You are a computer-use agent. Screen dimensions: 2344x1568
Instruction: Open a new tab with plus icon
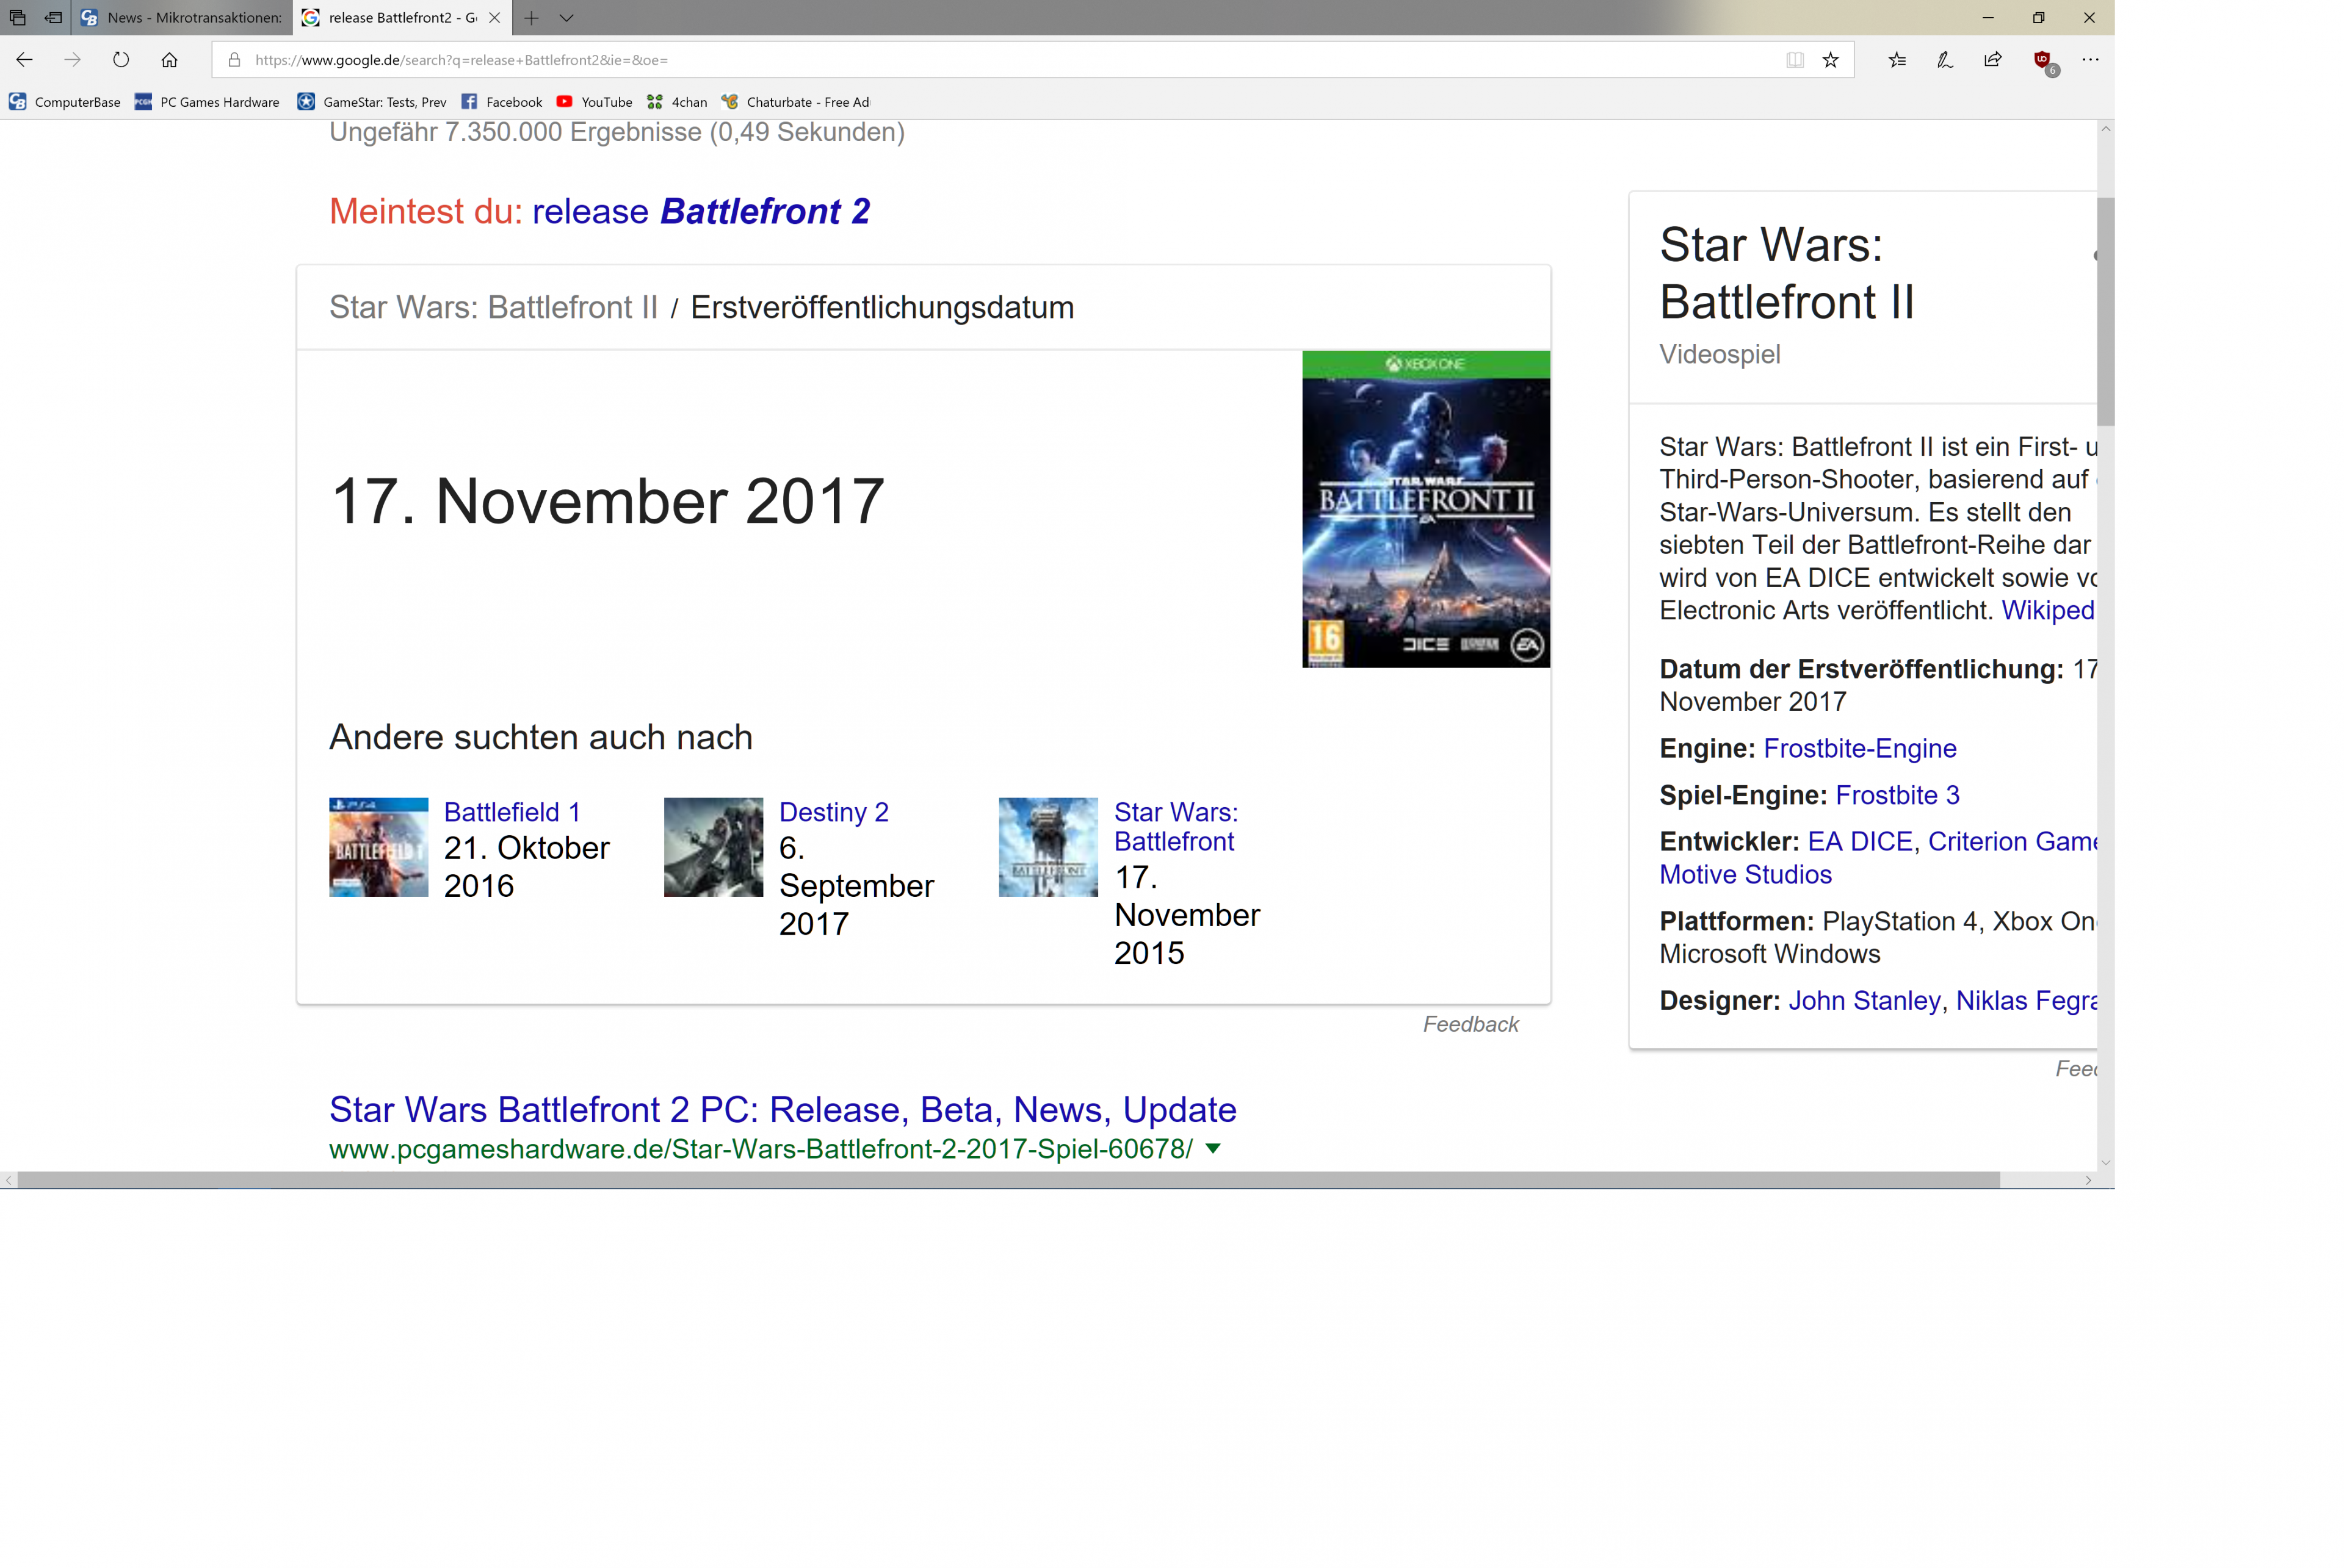pos(531,18)
